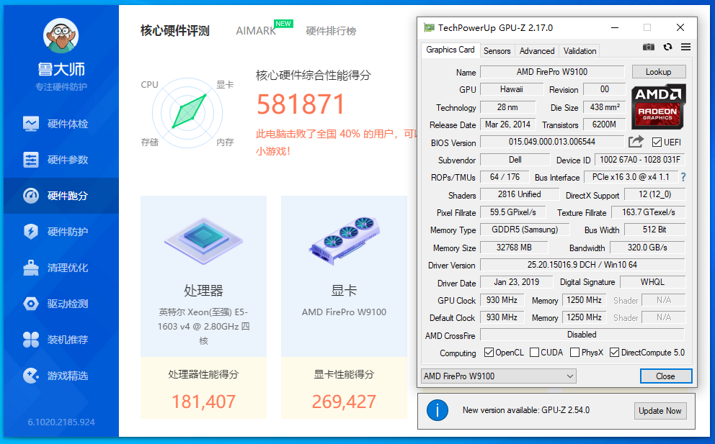Click the graphics score 269,427
The width and height of the screenshot is (715, 444).
(344, 402)
